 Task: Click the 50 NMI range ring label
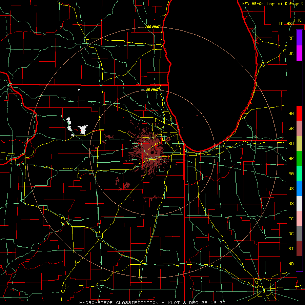click(152, 89)
